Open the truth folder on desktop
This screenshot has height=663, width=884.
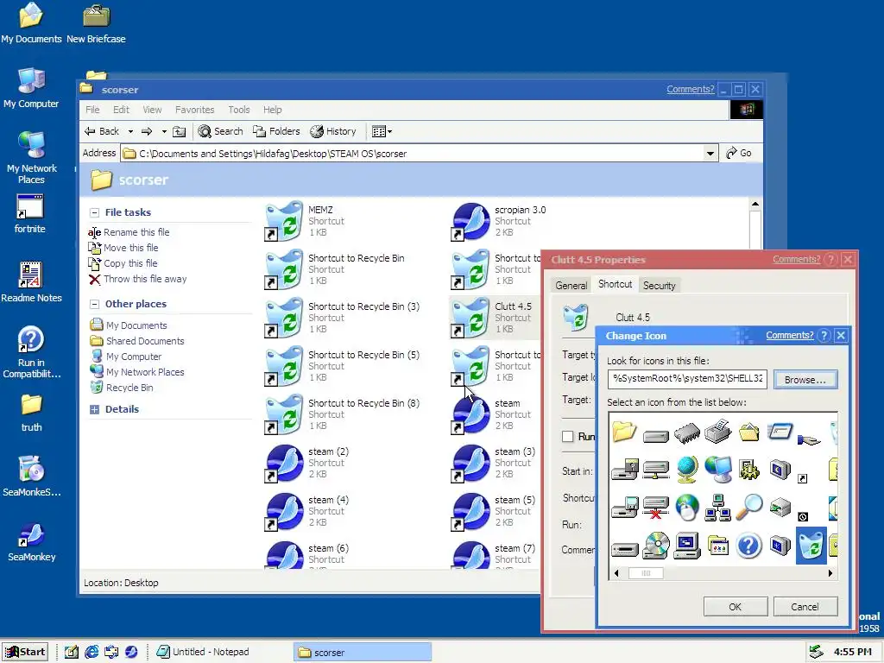pos(31,412)
